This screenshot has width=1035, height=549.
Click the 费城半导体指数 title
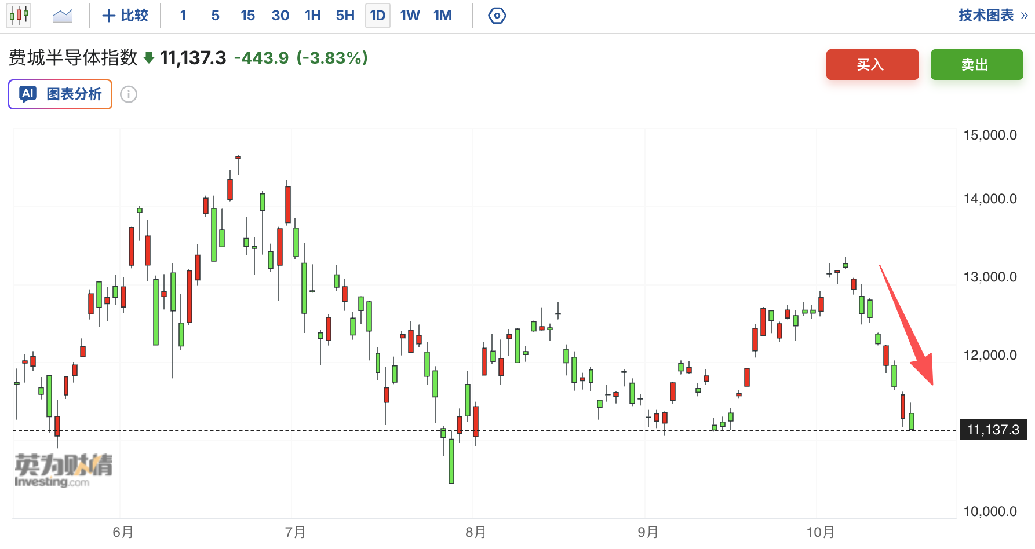click(x=73, y=58)
